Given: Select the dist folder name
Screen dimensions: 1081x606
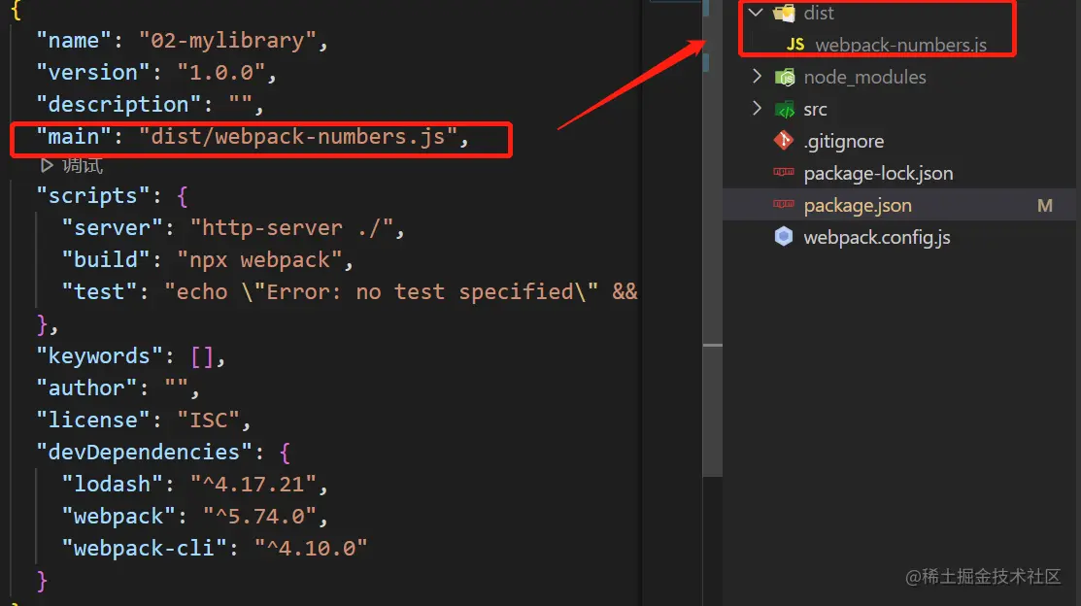Looking at the screenshot, I should coord(819,13).
